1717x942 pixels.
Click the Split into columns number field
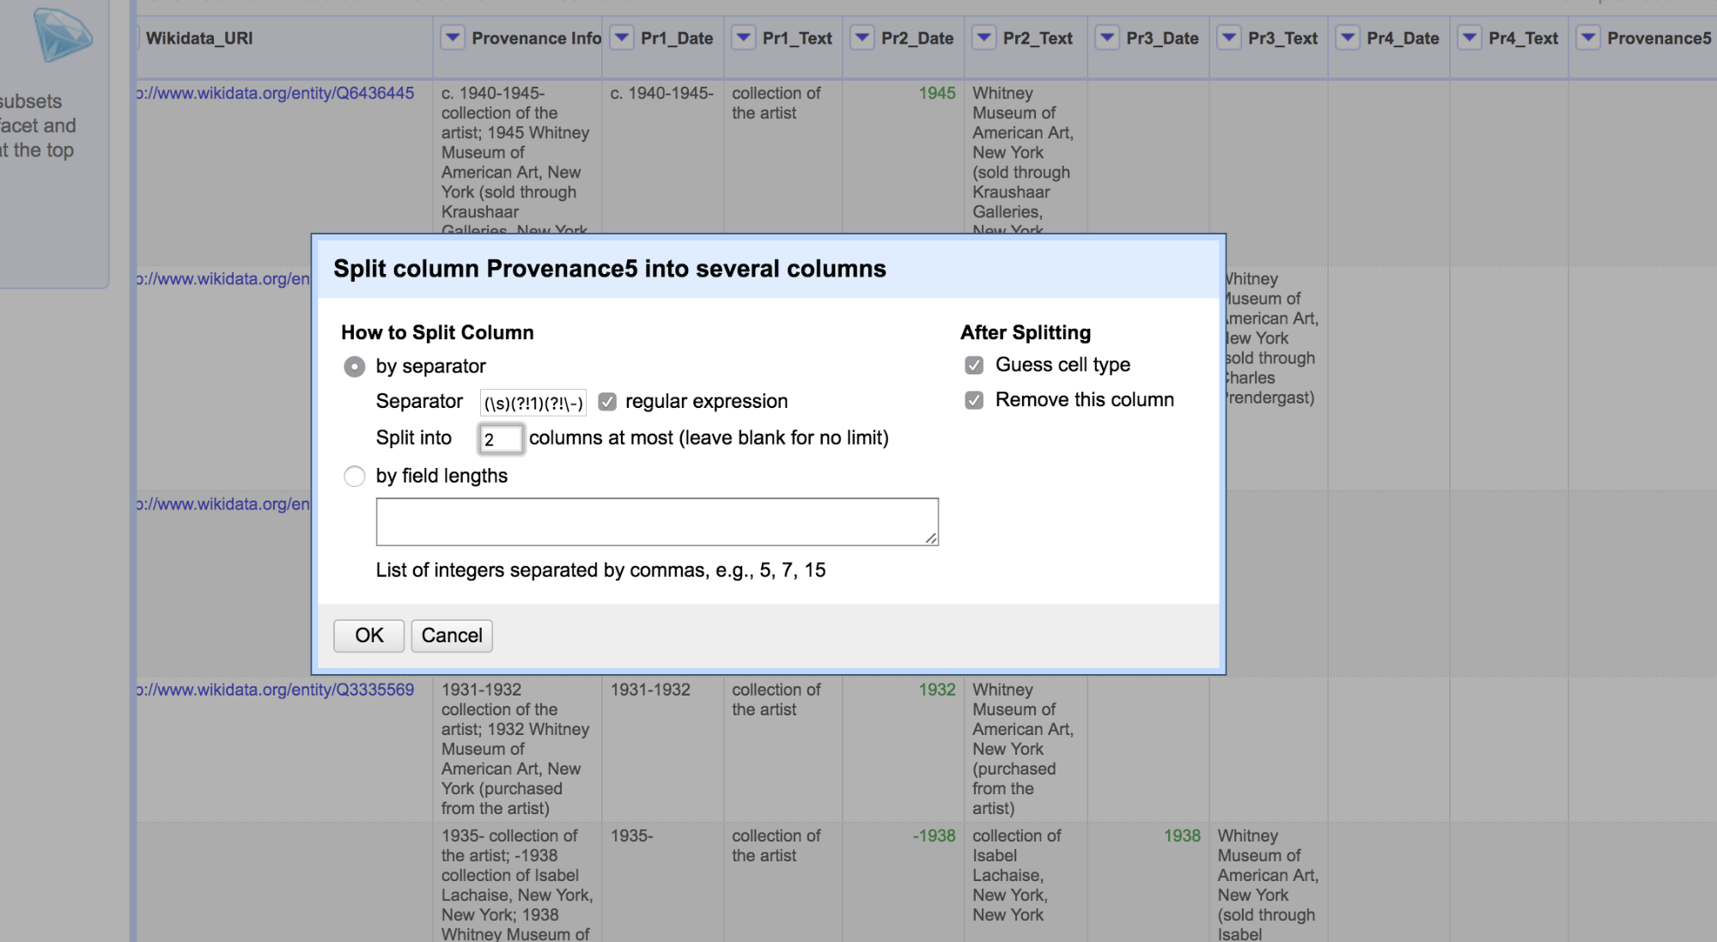(x=501, y=439)
